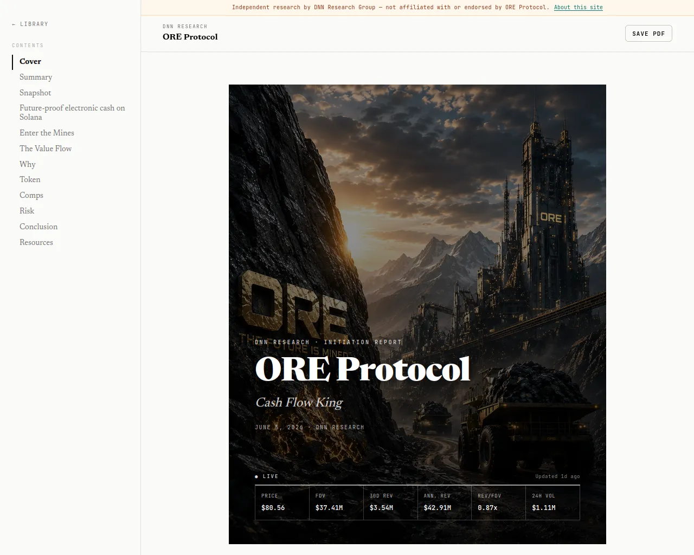Go back to the Library

[30, 24]
